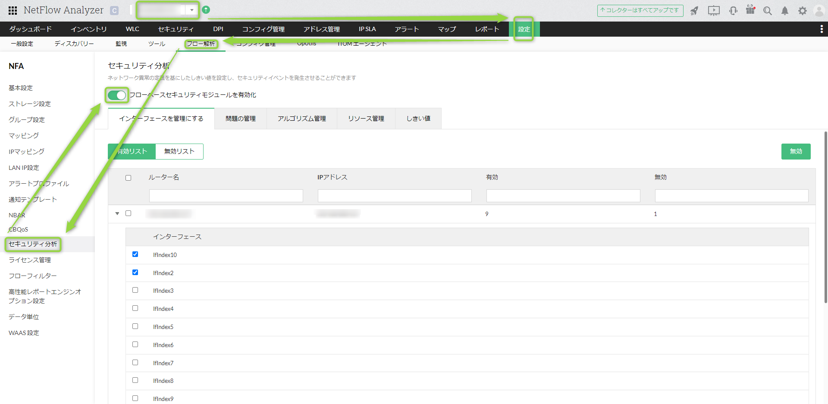The image size is (828, 404).
Task: Open the アルゴリズム管理 tab
Action: pos(302,119)
